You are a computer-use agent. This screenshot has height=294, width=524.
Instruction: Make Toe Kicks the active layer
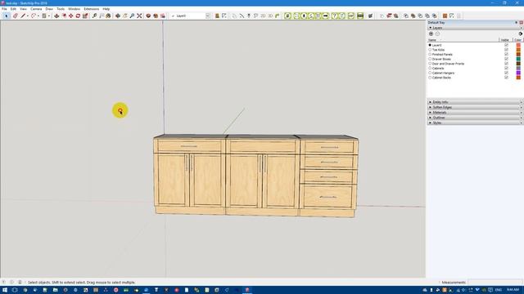[x=430, y=50]
